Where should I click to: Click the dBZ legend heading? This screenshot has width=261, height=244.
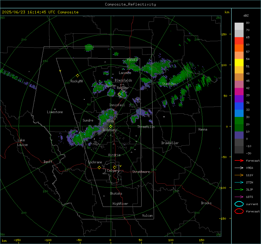pos(246,16)
